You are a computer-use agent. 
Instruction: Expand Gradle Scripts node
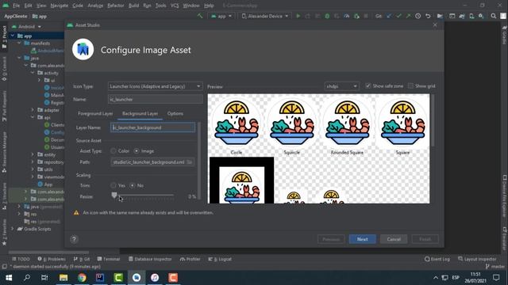(x=13, y=229)
